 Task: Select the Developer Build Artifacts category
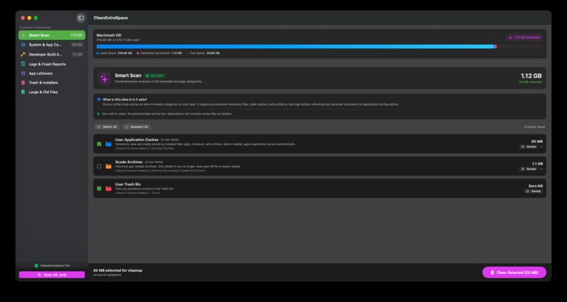[x=52, y=55]
